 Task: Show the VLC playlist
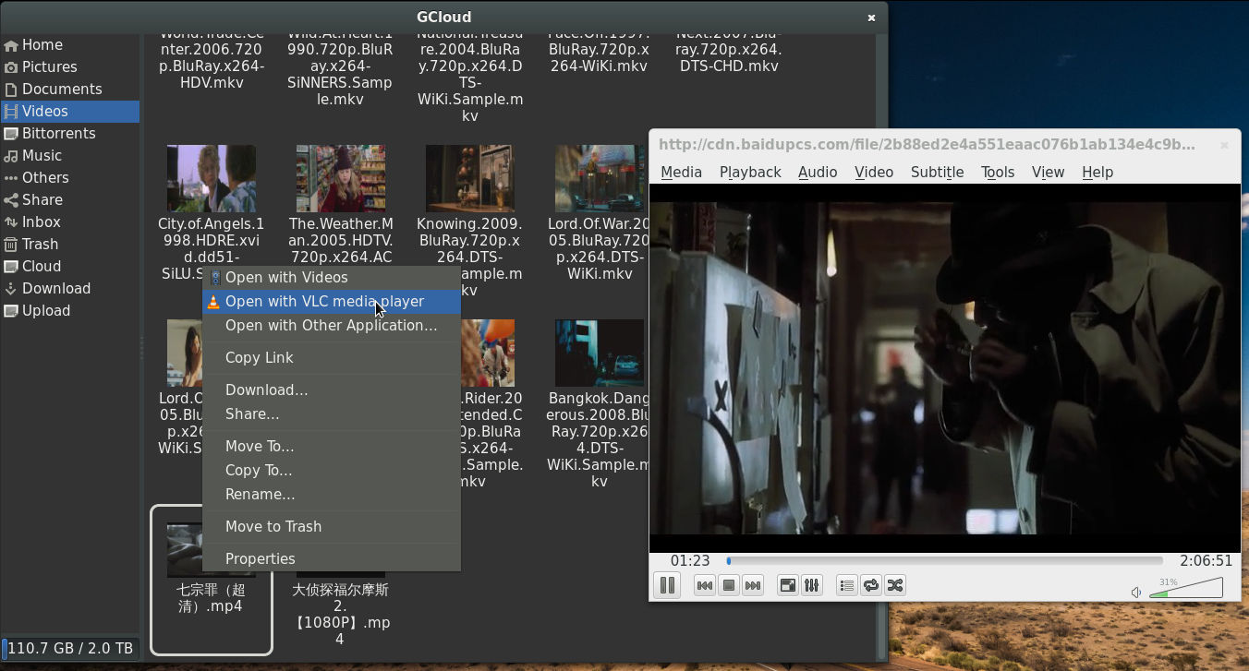coord(847,585)
